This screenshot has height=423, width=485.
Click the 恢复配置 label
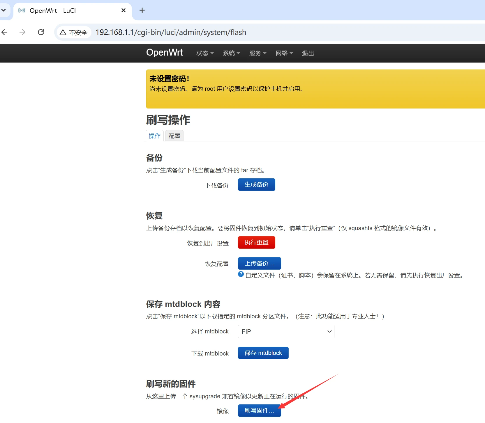coord(217,264)
